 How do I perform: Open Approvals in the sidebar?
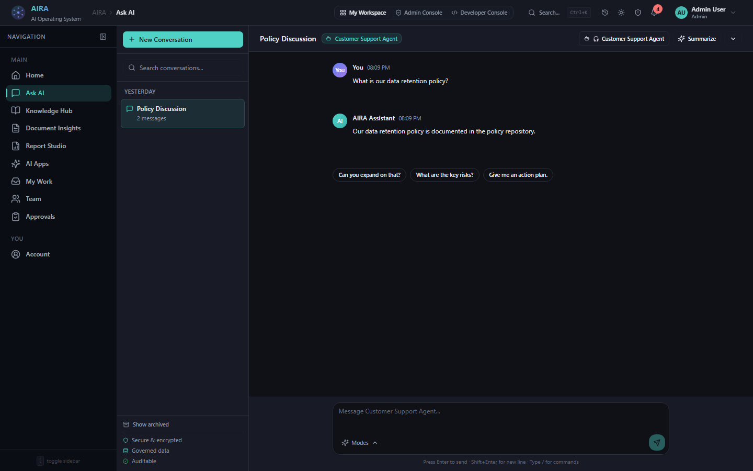58,217
